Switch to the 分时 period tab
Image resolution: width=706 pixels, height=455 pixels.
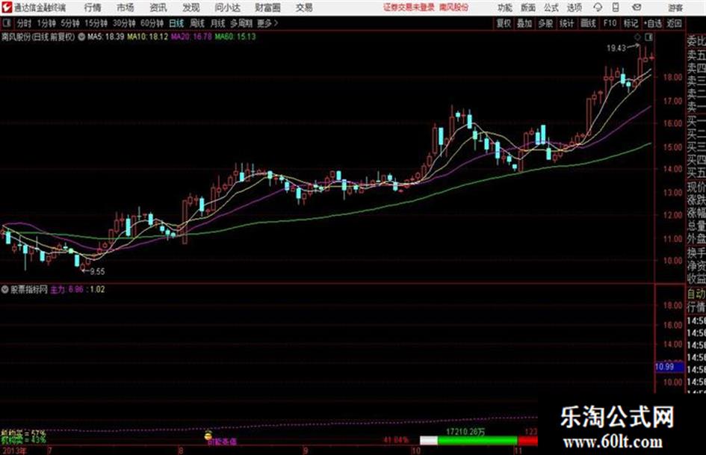point(24,23)
